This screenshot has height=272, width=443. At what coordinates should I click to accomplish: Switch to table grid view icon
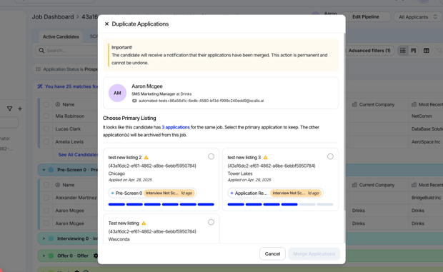pyautogui.click(x=427, y=51)
